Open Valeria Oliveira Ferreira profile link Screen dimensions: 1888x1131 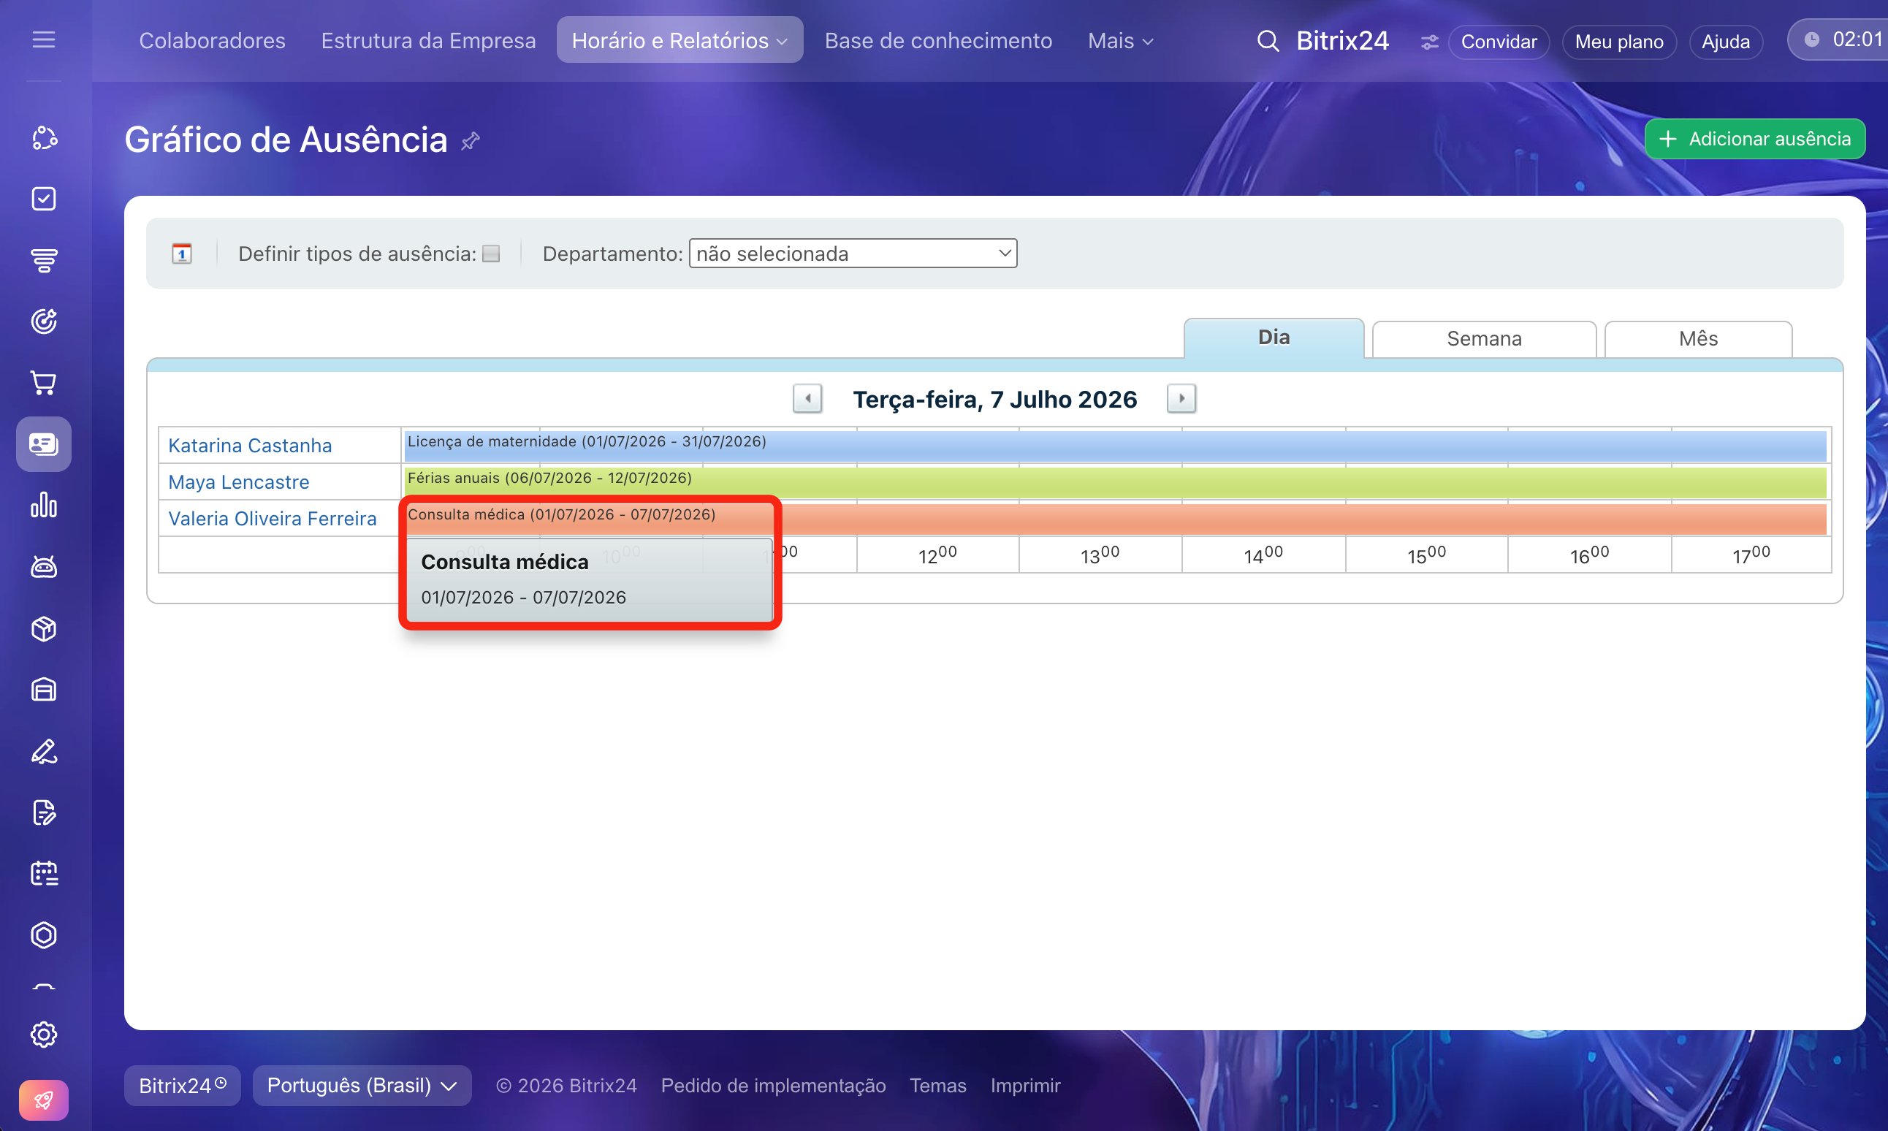point(272,518)
